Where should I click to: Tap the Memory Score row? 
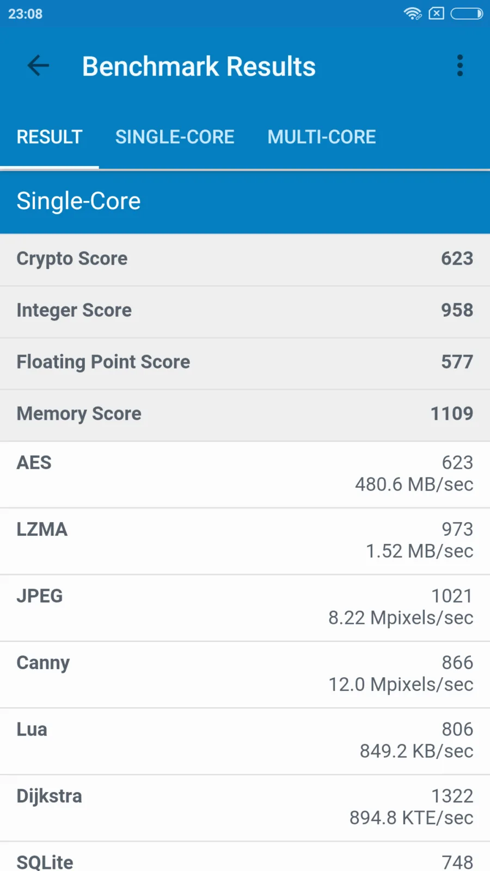tap(245, 415)
